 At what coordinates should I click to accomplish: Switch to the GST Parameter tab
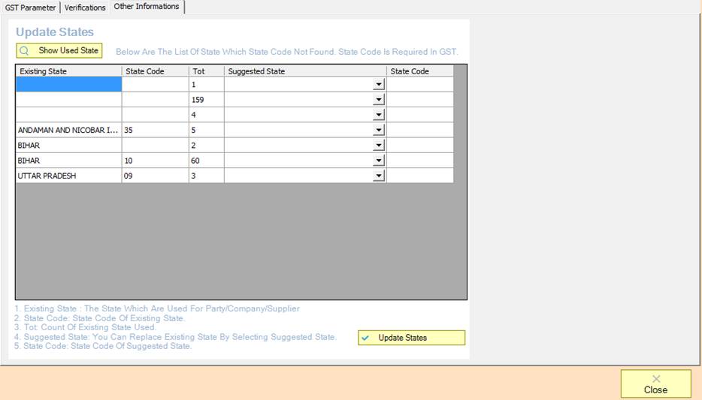click(x=30, y=8)
